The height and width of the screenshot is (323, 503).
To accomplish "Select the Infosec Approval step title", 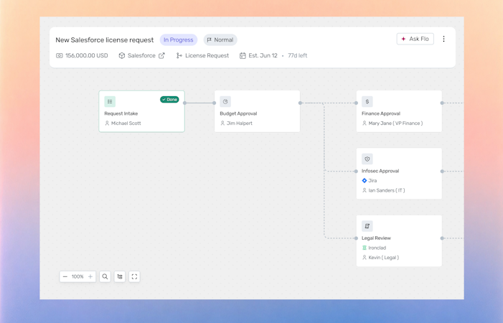I will pyautogui.click(x=380, y=171).
